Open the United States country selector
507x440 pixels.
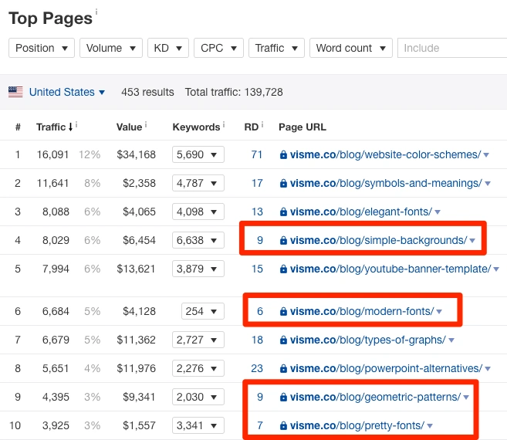click(x=67, y=92)
